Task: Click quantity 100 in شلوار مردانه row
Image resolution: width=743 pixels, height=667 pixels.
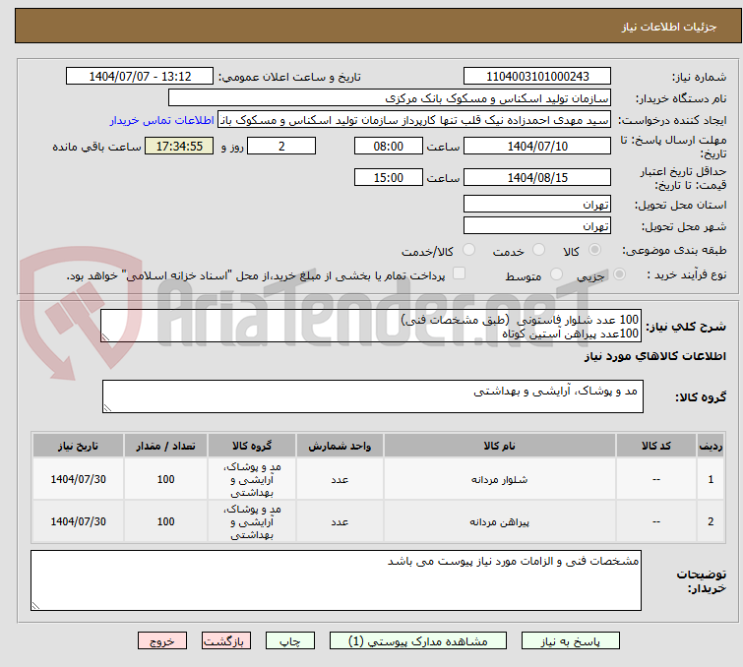Action: point(166,479)
